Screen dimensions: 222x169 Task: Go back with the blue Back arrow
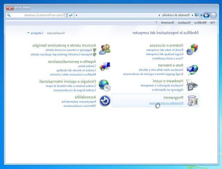coord(206,15)
